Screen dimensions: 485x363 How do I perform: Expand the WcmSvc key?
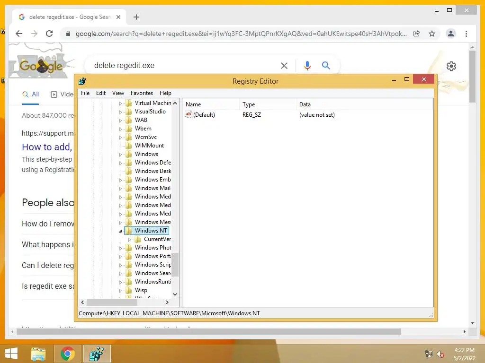(x=120, y=138)
